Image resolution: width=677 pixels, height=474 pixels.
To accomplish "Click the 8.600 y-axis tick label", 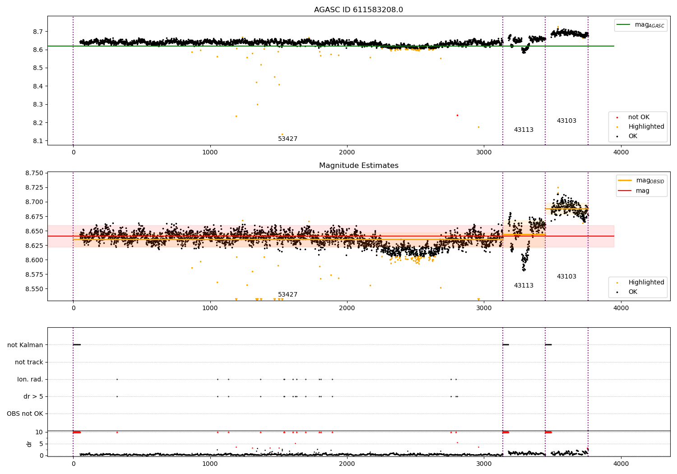I will 34,260.
